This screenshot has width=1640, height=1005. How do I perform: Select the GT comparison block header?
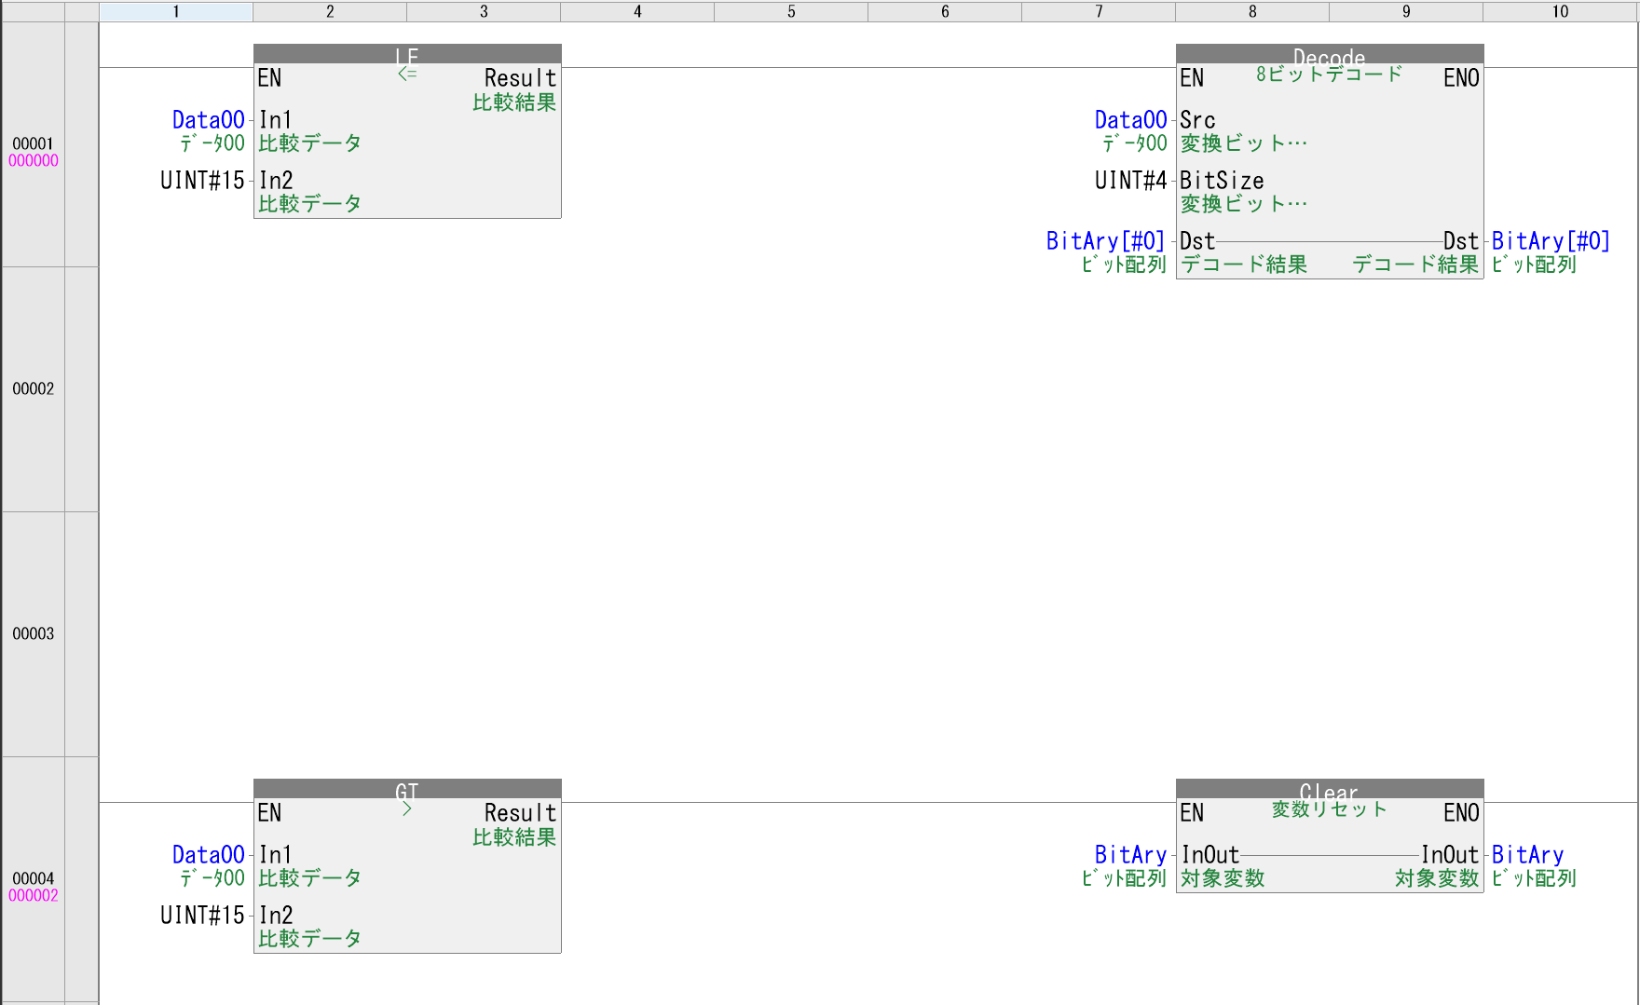(x=407, y=789)
